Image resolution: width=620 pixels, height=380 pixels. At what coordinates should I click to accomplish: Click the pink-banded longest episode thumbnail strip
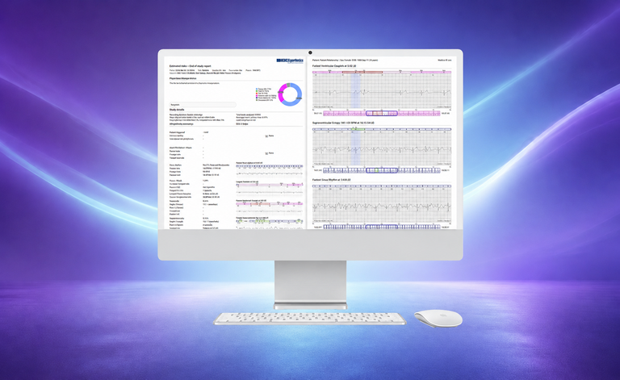pos(270,189)
